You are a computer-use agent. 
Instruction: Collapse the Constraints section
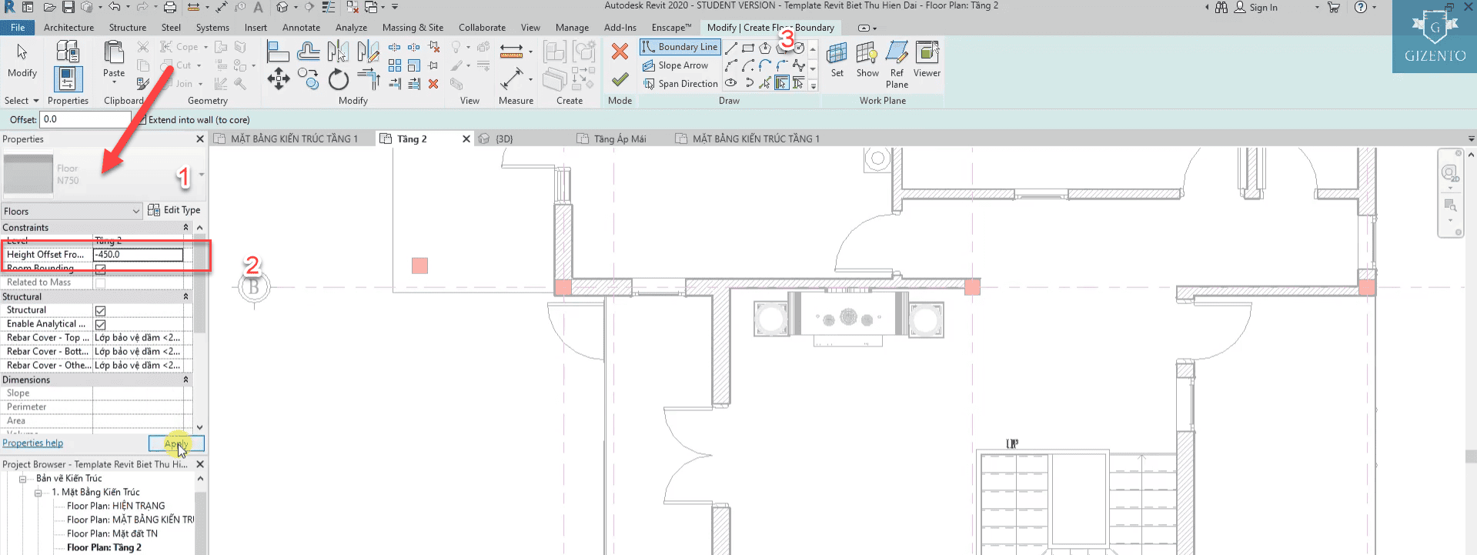[185, 228]
